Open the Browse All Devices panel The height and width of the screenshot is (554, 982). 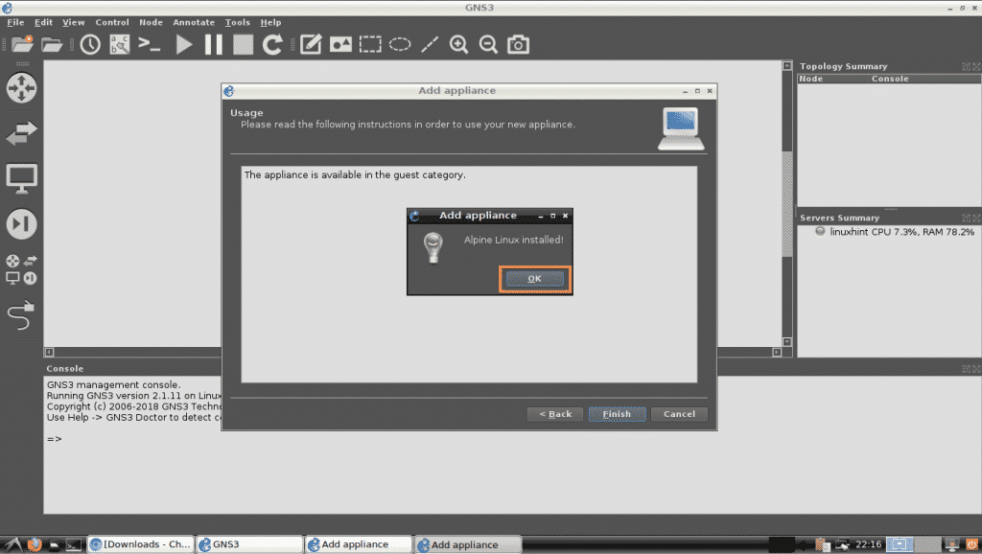tap(22, 269)
